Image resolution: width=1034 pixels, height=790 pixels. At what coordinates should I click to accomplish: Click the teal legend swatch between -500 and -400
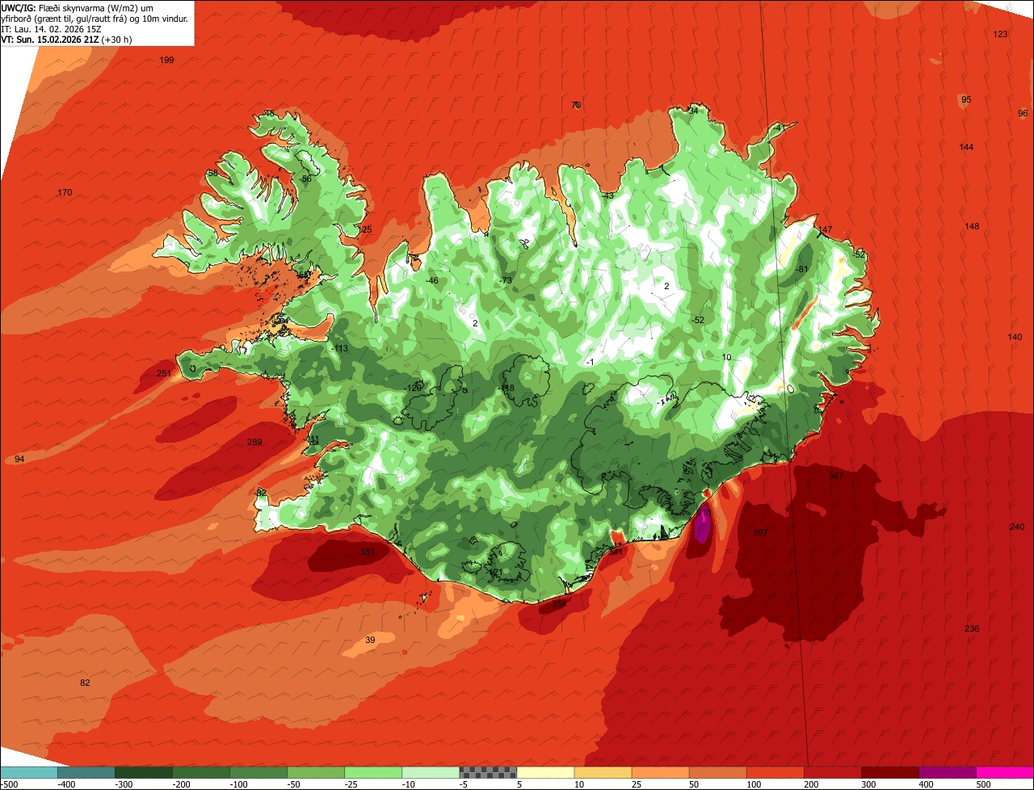point(28,771)
